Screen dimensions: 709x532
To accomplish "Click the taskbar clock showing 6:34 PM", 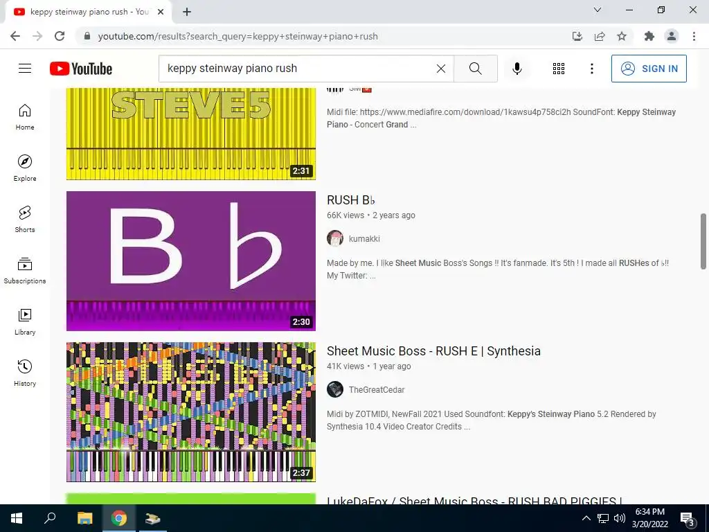I will coord(649,518).
